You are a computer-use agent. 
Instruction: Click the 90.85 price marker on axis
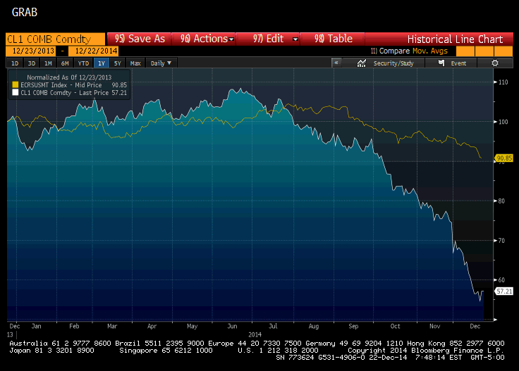(x=504, y=158)
